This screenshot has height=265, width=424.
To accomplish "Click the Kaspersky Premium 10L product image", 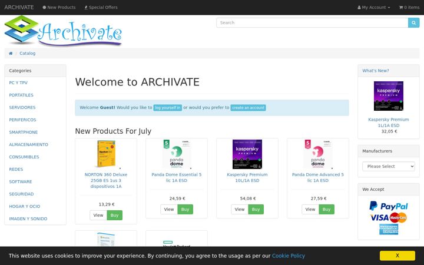I will pos(247,154).
